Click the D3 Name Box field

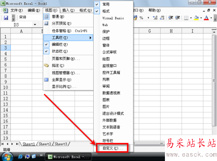(16, 25)
